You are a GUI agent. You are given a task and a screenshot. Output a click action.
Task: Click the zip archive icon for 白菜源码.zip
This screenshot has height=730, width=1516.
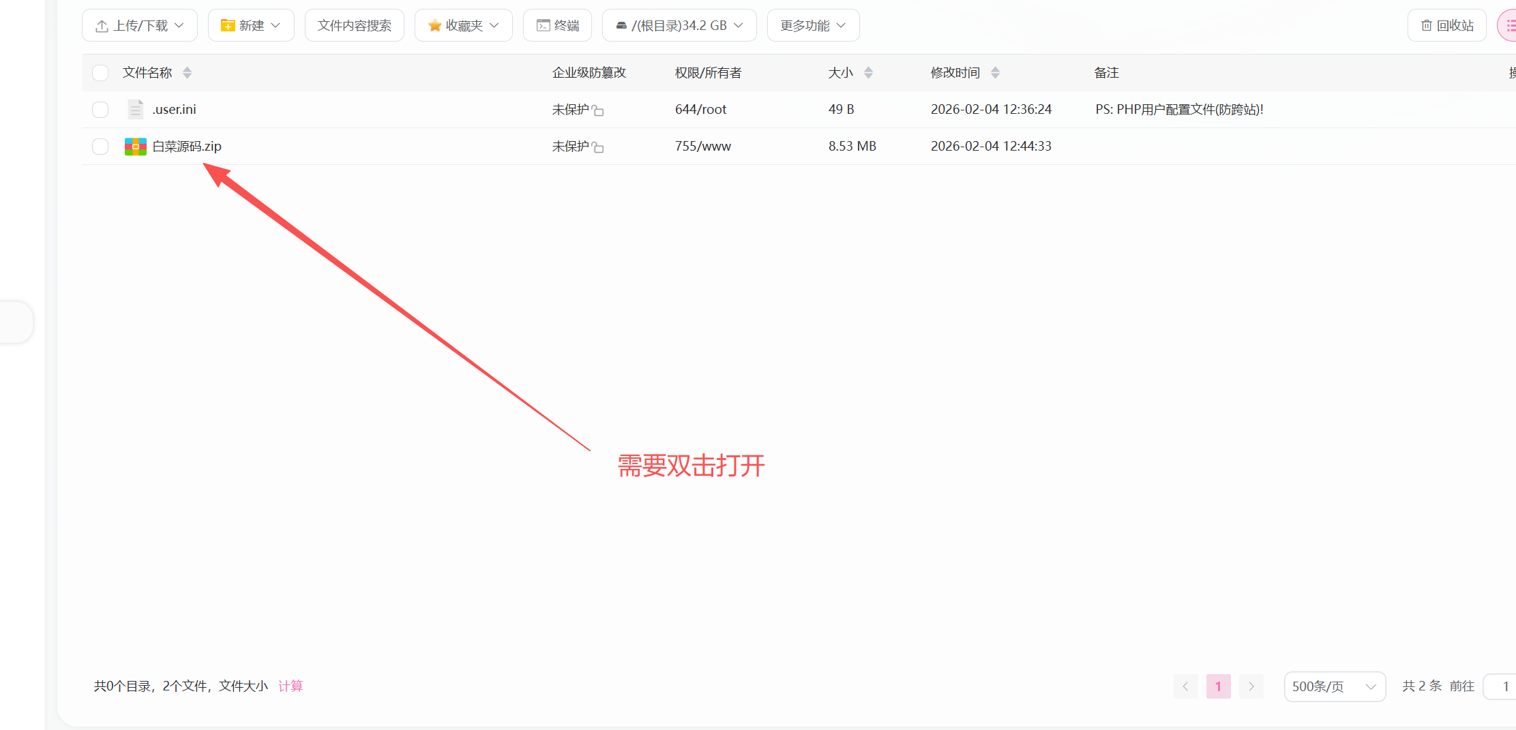coord(135,147)
